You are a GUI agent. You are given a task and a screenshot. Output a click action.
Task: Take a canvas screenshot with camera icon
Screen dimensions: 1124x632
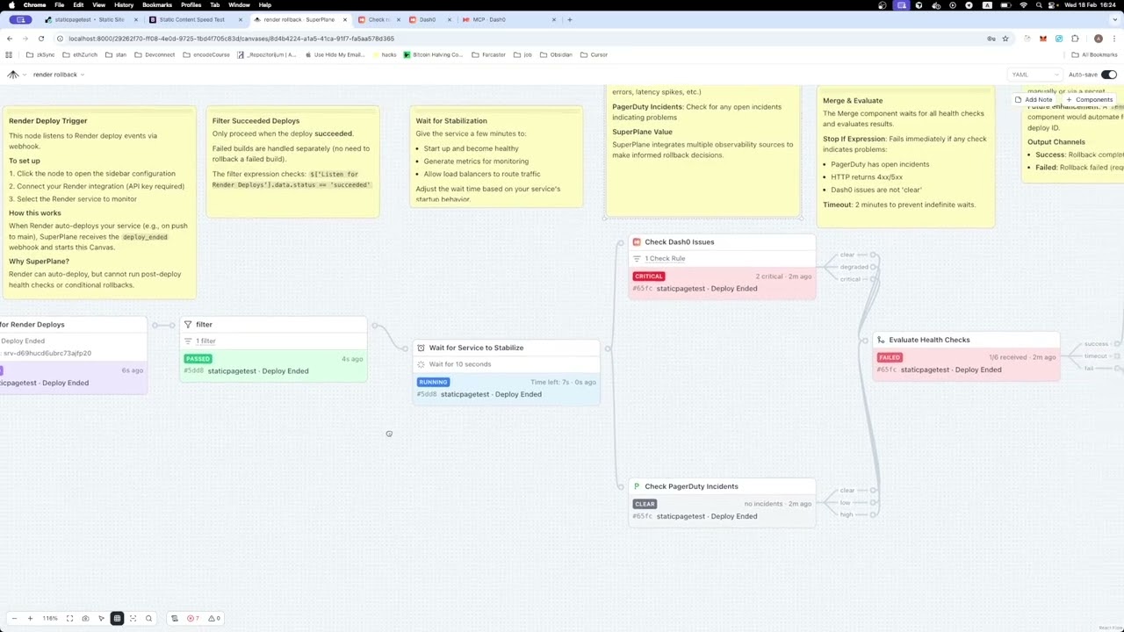pyautogui.click(x=85, y=618)
